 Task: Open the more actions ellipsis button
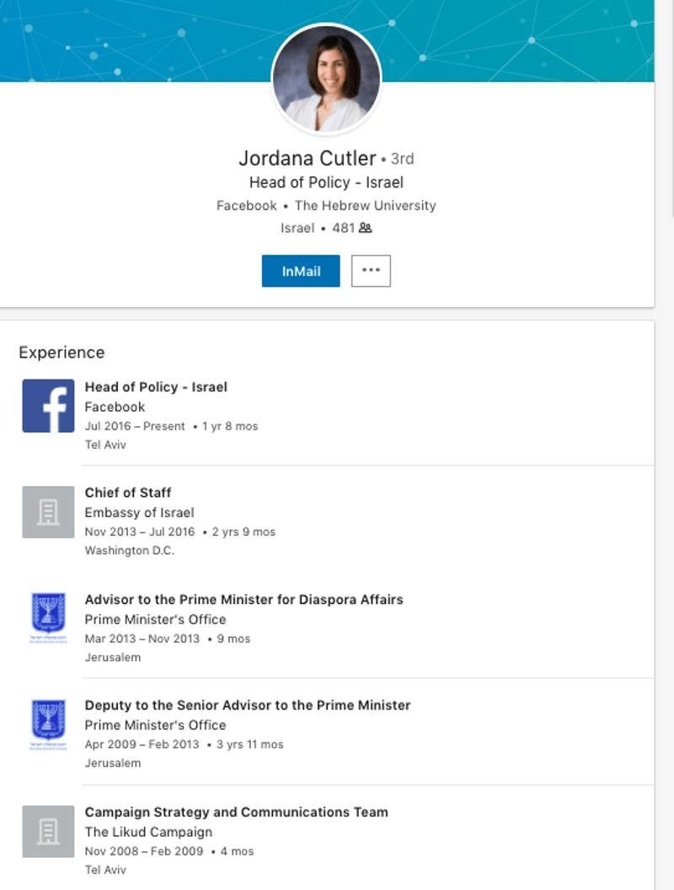[371, 271]
